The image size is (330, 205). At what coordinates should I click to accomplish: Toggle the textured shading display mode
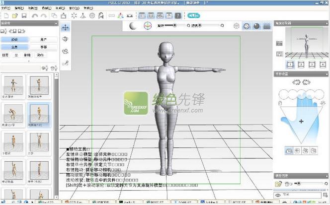click(x=247, y=26)
